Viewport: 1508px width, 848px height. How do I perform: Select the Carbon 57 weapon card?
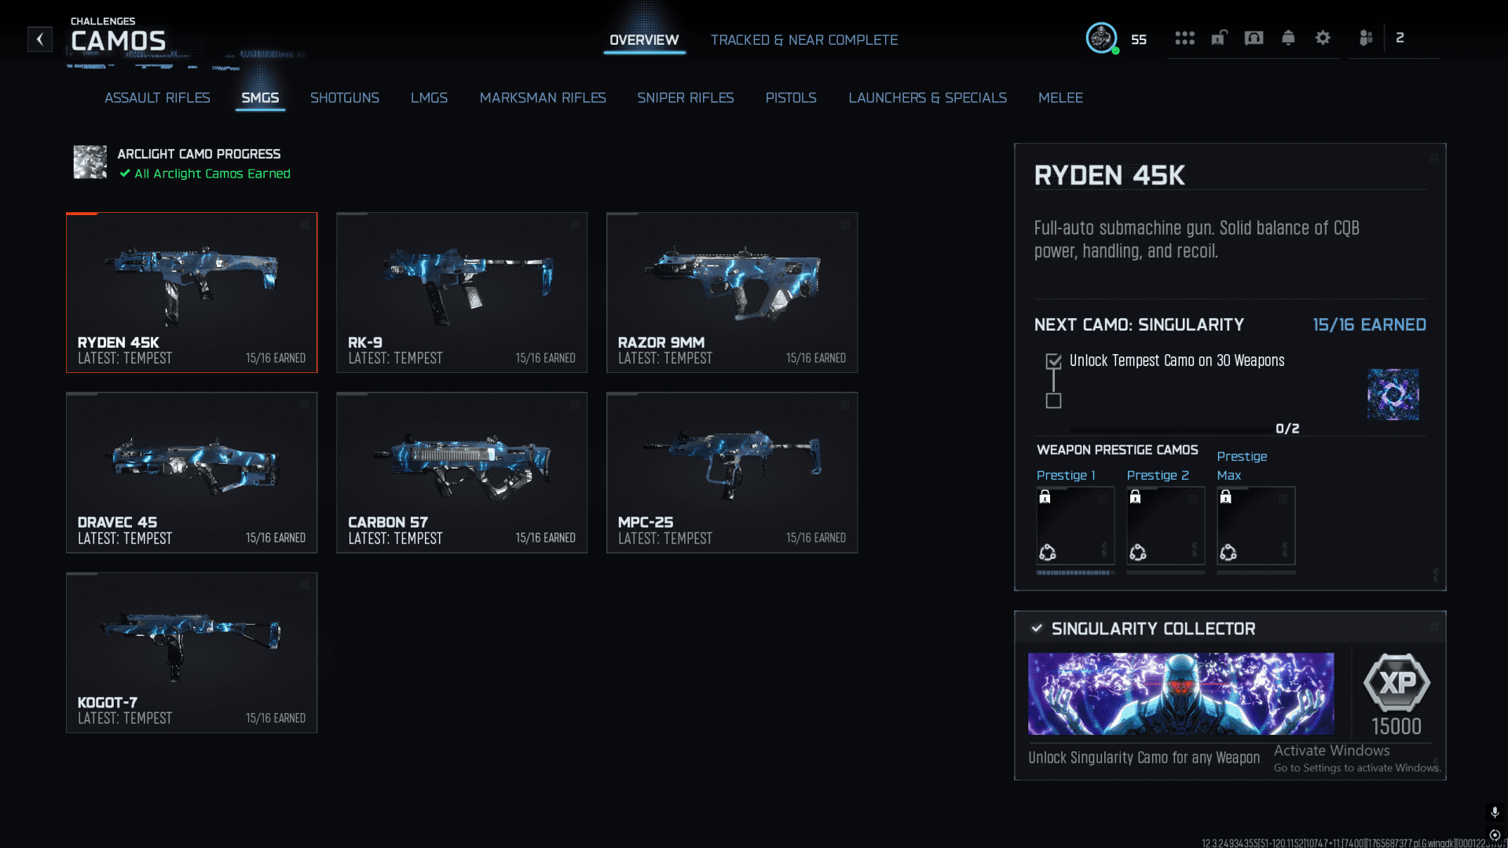coord(461,472)
